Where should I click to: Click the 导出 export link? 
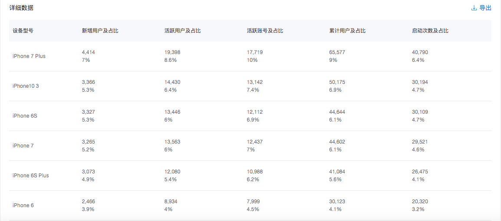coord(485,8)
